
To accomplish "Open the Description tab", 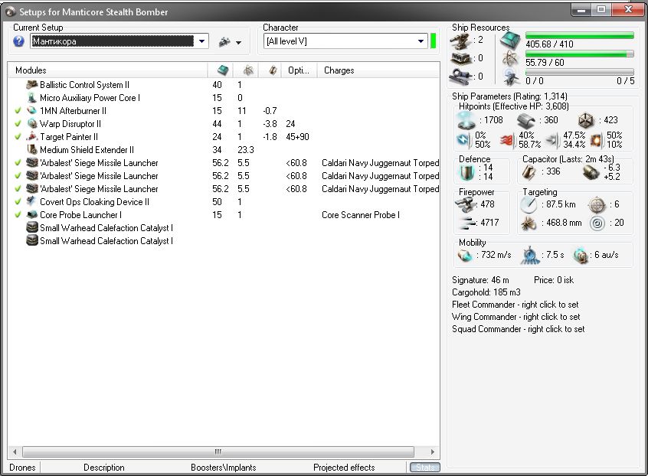I will 103,468.
